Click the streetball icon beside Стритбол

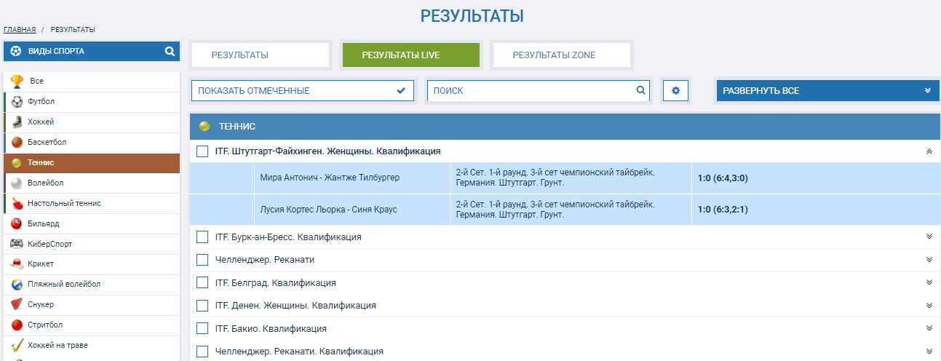click(17, 325)
